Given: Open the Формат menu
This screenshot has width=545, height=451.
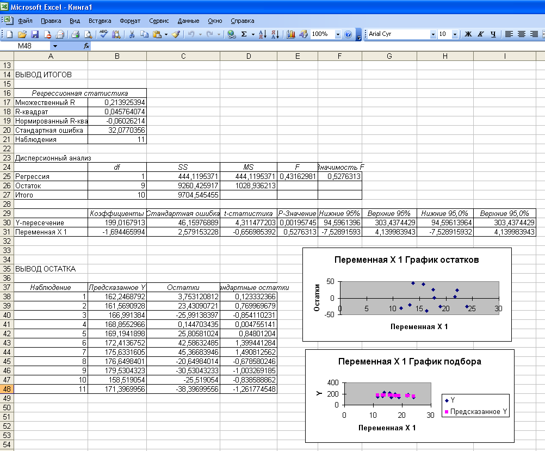Looking at the screenshot, I should pyautogui.click(x=130, y=21).
